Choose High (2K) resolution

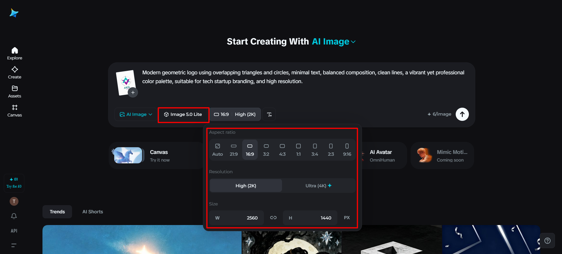click(x=246, y=186)
